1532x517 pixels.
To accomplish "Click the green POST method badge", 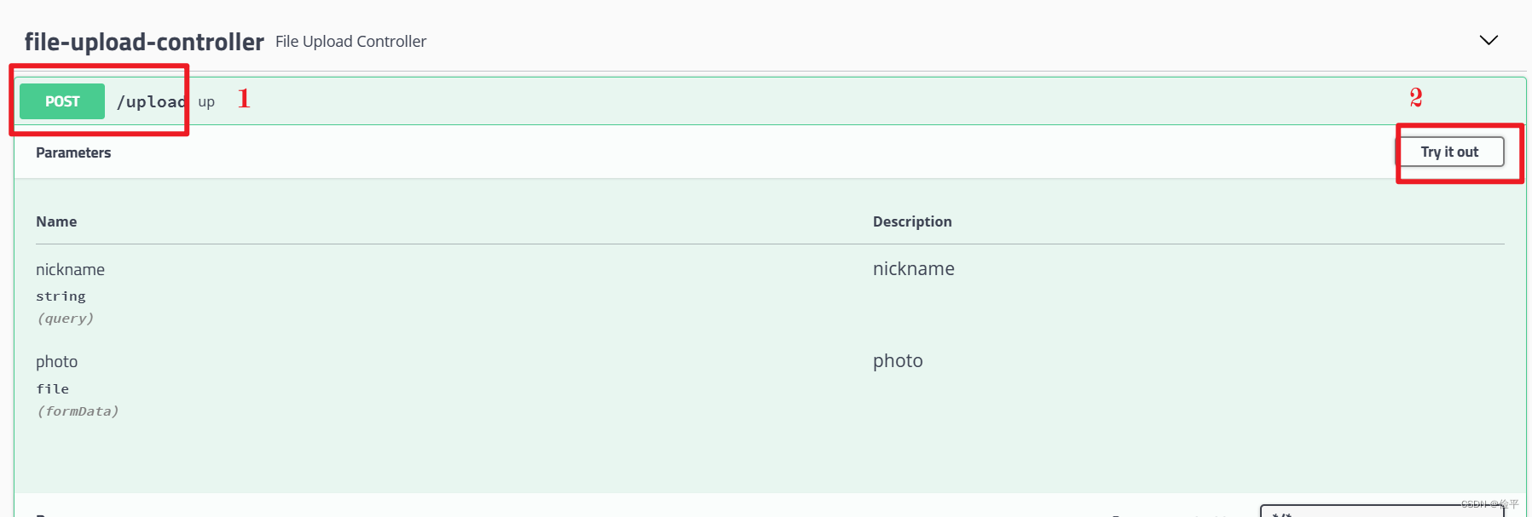I will [x=62, y=101].
